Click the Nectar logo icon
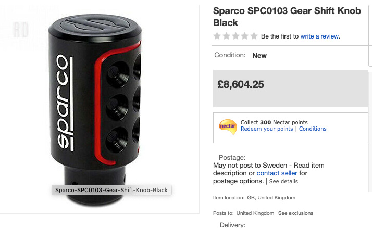Viewport: 372px width, 228px height. coord(228,126)
